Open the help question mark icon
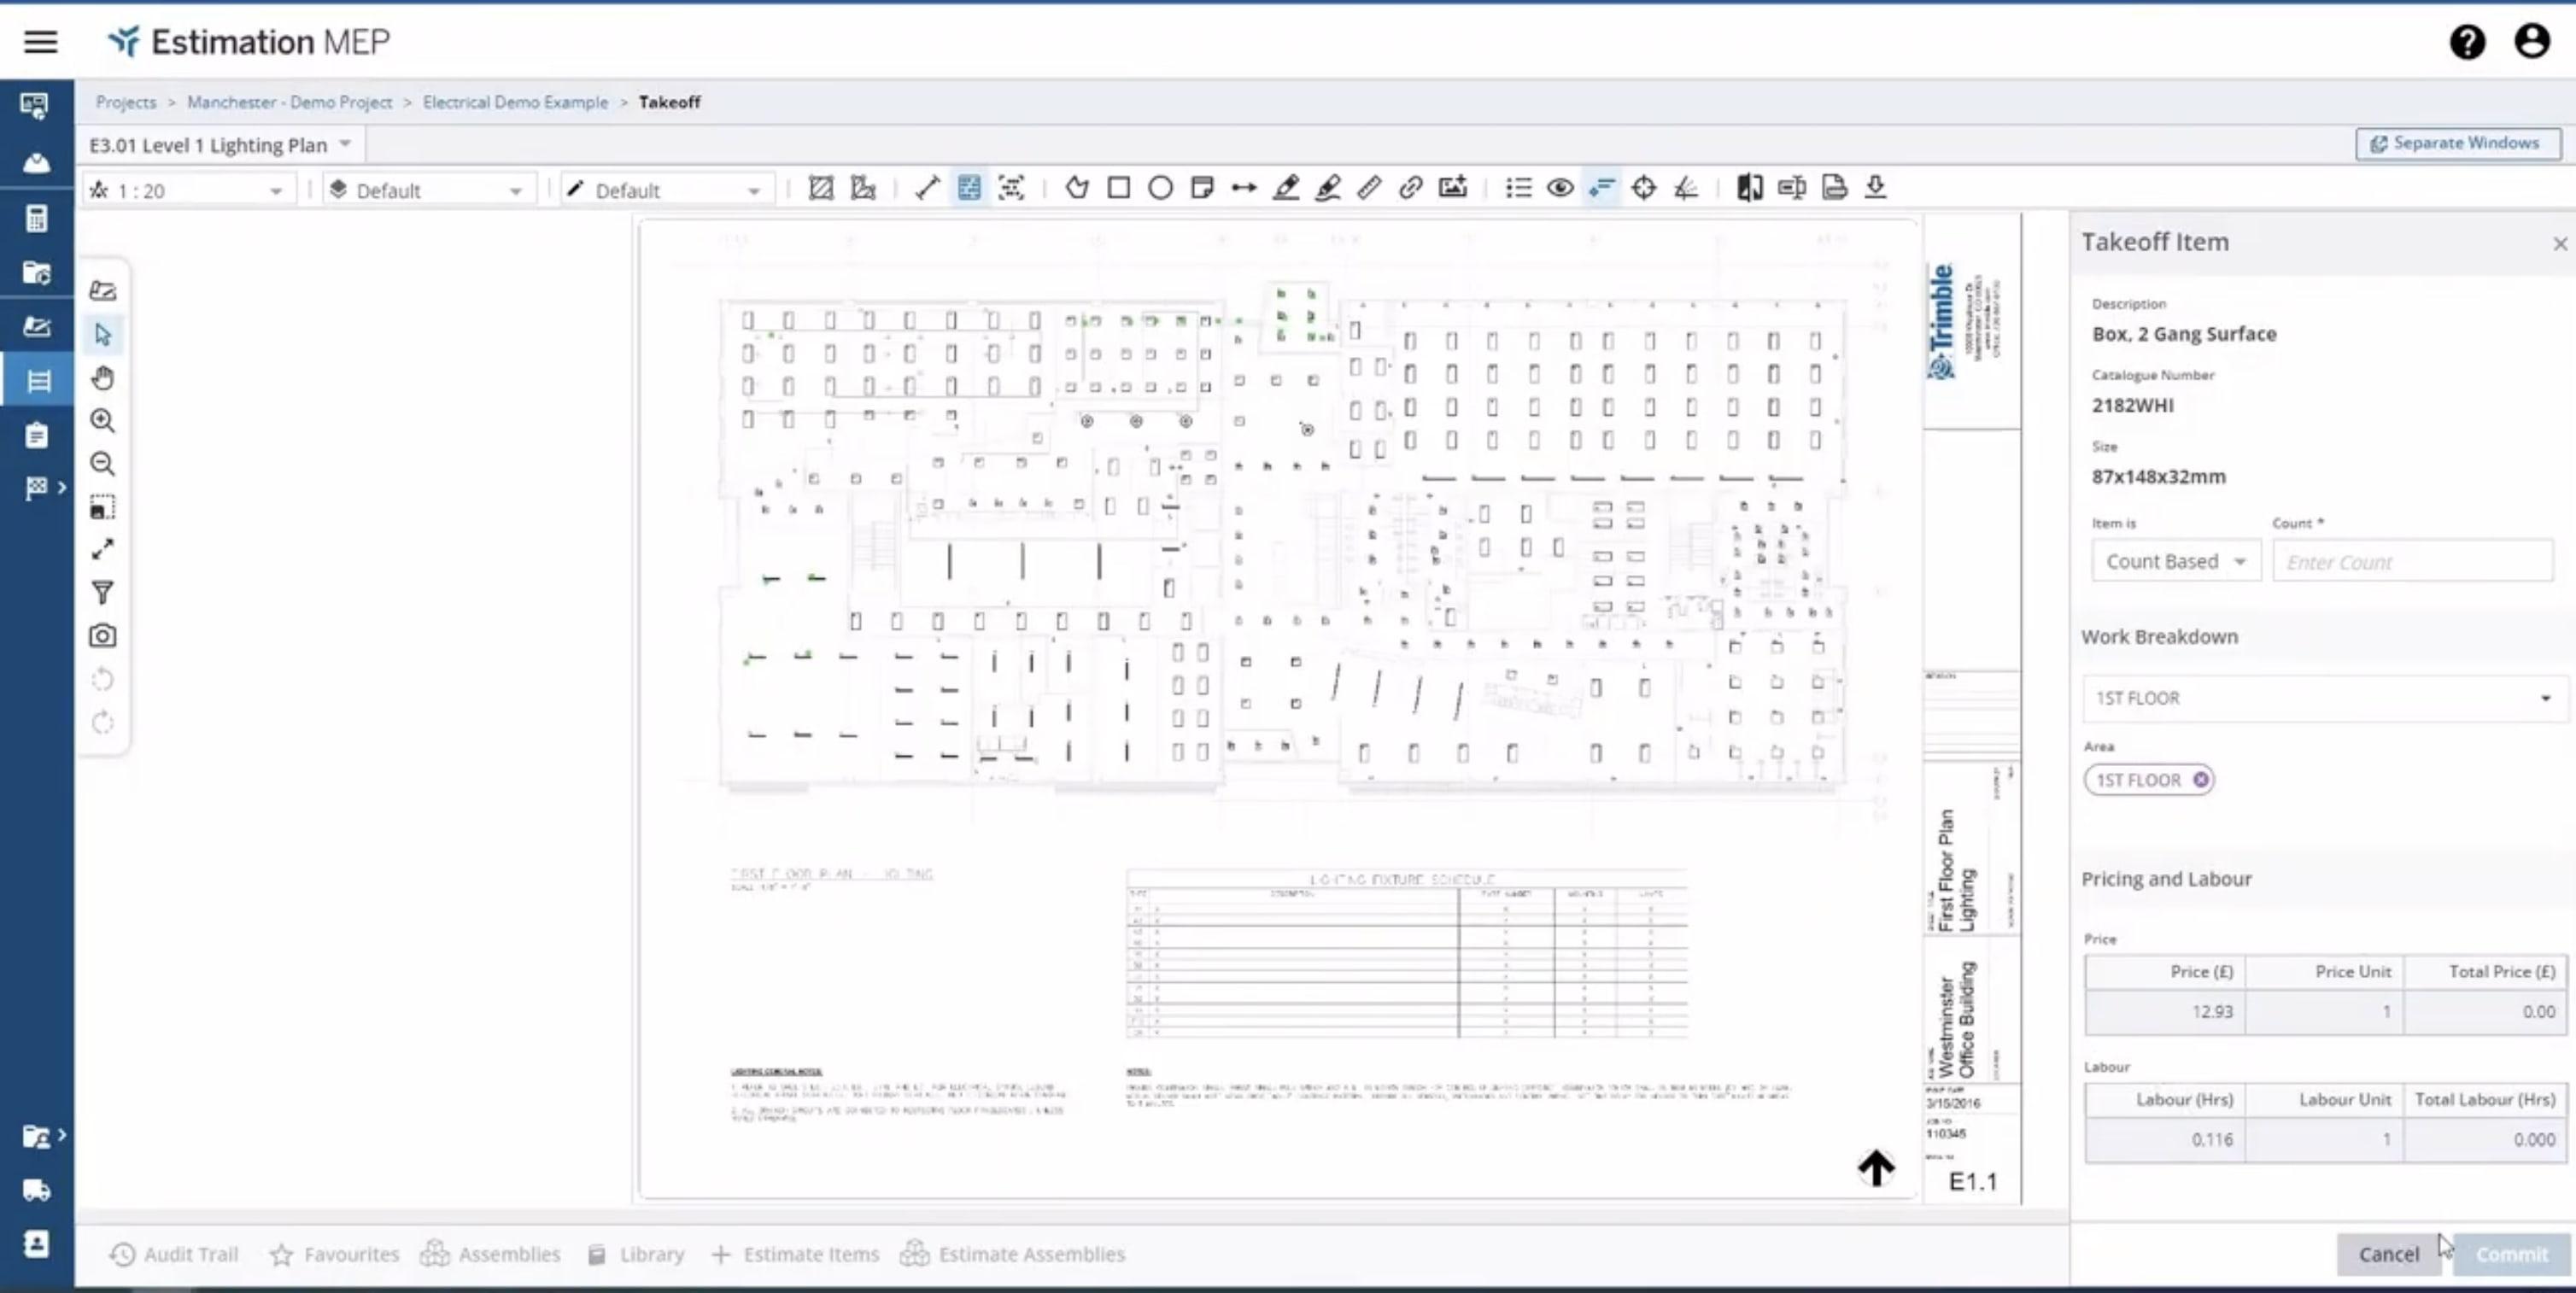 pyautogui.click(x=2466, y=42)
